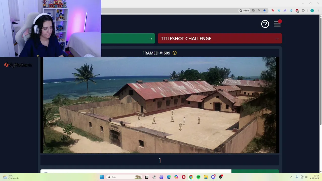Click the green submit button beside the guess field
The image size is (322, 181).
(x=255, y=171)
